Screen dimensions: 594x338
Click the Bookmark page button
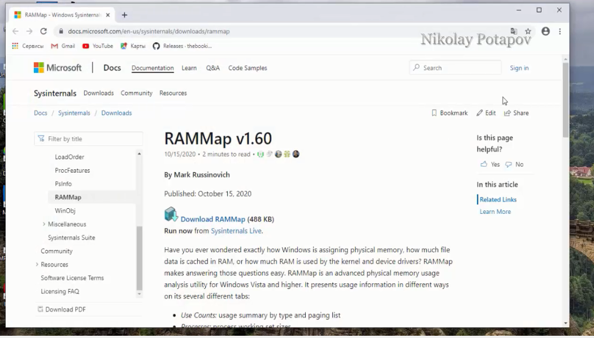(450, 113)
